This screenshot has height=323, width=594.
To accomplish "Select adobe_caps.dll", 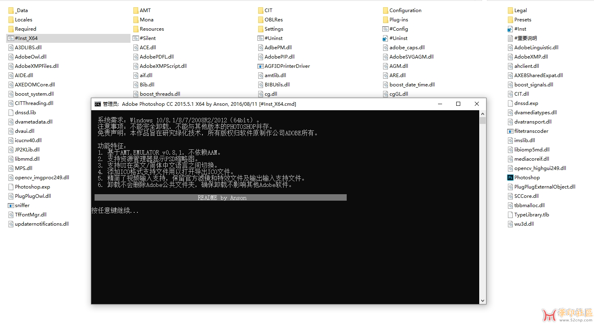I will [403, 48].
